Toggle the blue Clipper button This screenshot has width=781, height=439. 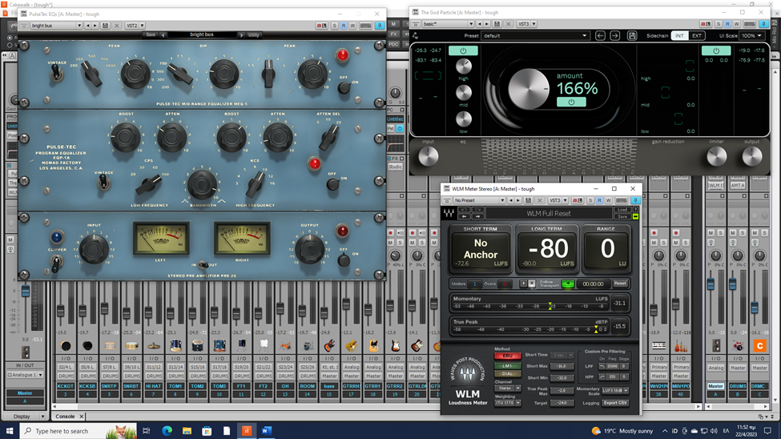pyautogui.click(x=56, y=238)
